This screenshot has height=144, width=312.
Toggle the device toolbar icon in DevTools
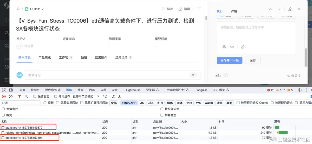11,90
